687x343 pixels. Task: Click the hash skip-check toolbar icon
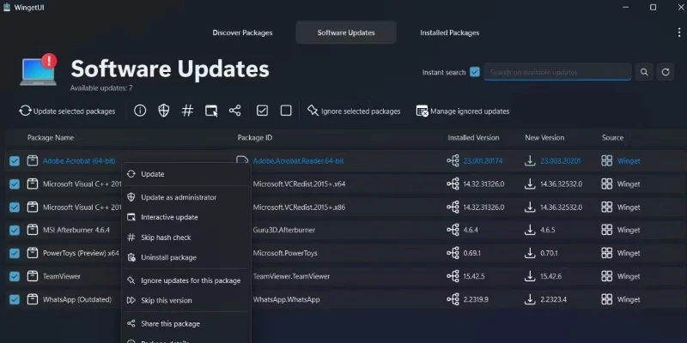pyautogui.click(x=187, y=111)
